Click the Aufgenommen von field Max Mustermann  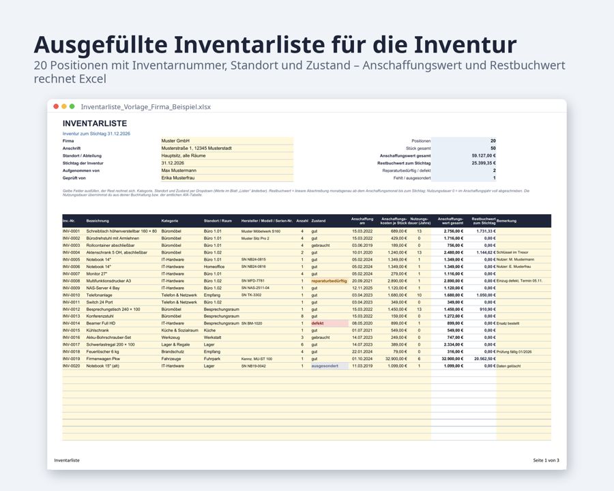(x=227, y=170)
